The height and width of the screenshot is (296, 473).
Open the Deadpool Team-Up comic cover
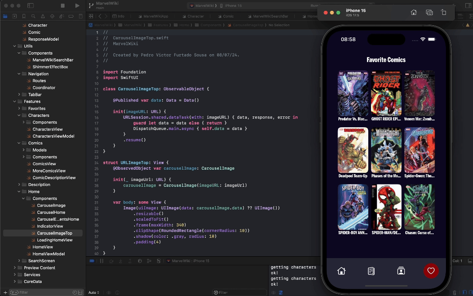click(353, 150)
